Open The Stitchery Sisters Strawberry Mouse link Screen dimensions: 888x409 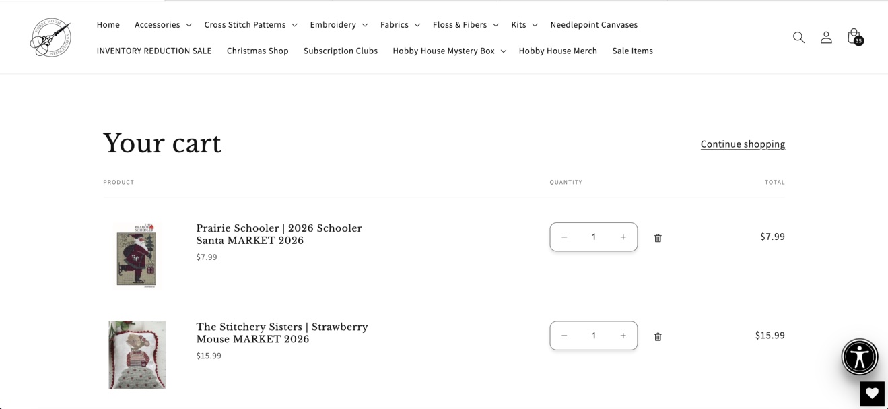click(282, 333)
